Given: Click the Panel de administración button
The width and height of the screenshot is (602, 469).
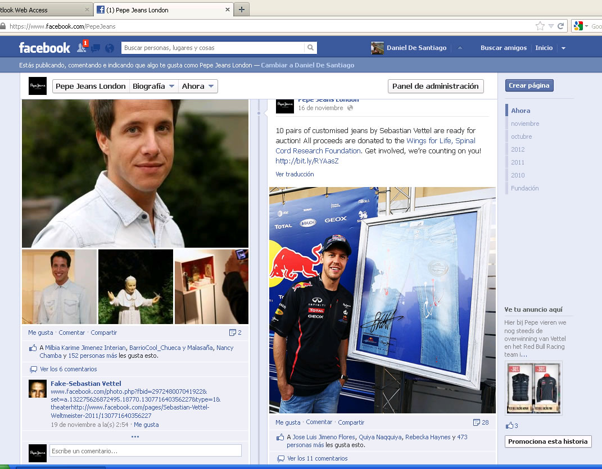Looking at the screenshot, I should coord(436,86).
